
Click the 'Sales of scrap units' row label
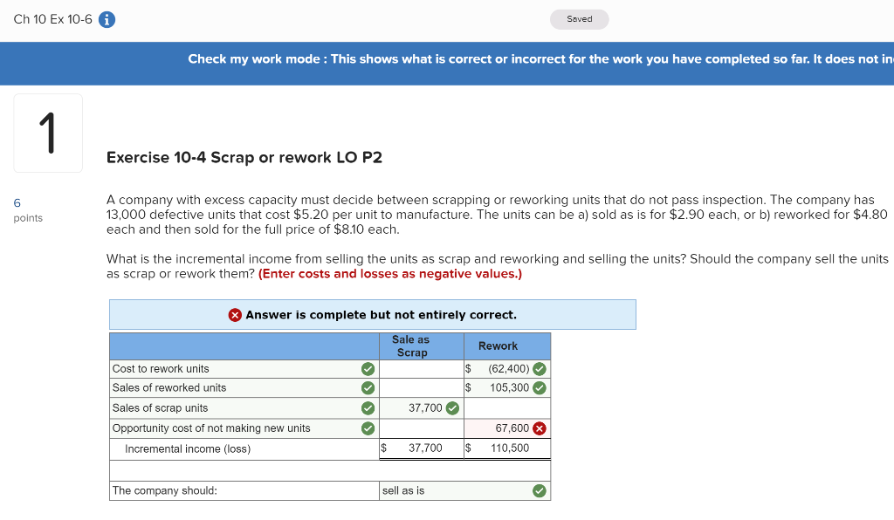161,408
